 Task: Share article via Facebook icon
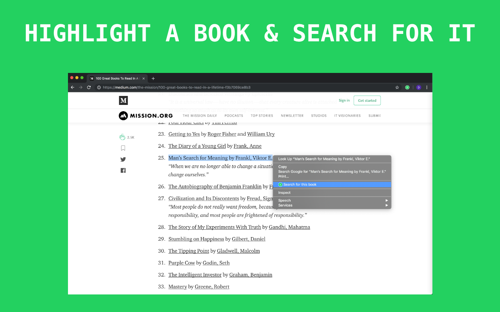[x=123, y=170]
